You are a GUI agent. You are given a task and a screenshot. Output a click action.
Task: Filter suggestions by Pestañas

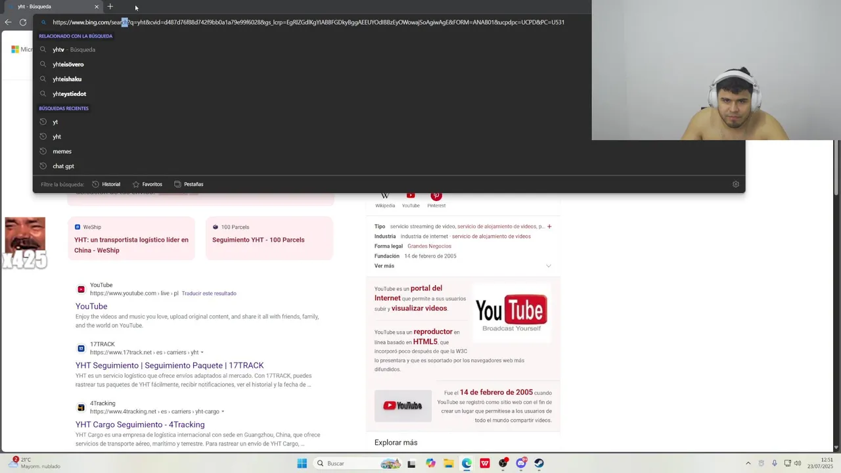(189, 185)
